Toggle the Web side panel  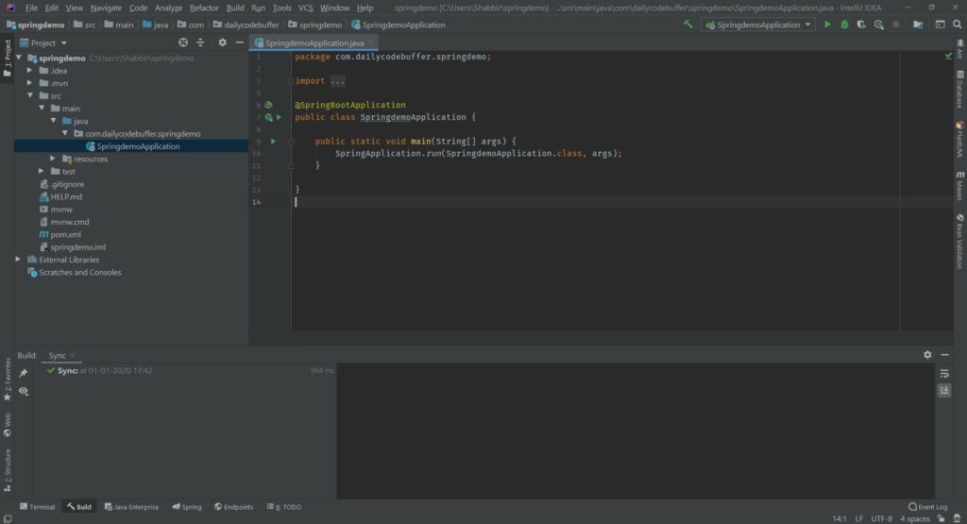point(7,425)
